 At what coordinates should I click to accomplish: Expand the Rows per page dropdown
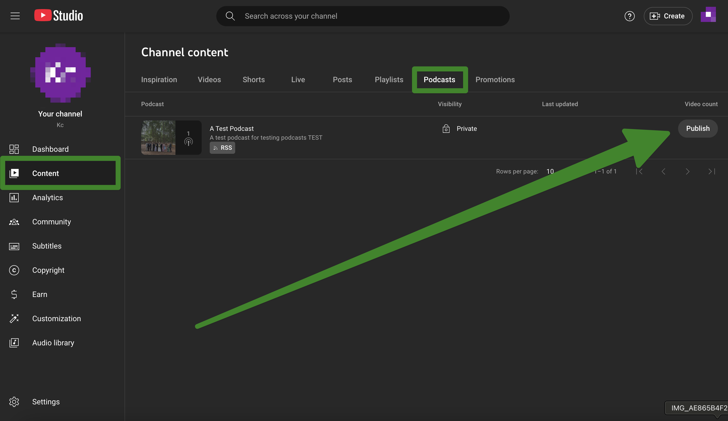click(550, 171)
